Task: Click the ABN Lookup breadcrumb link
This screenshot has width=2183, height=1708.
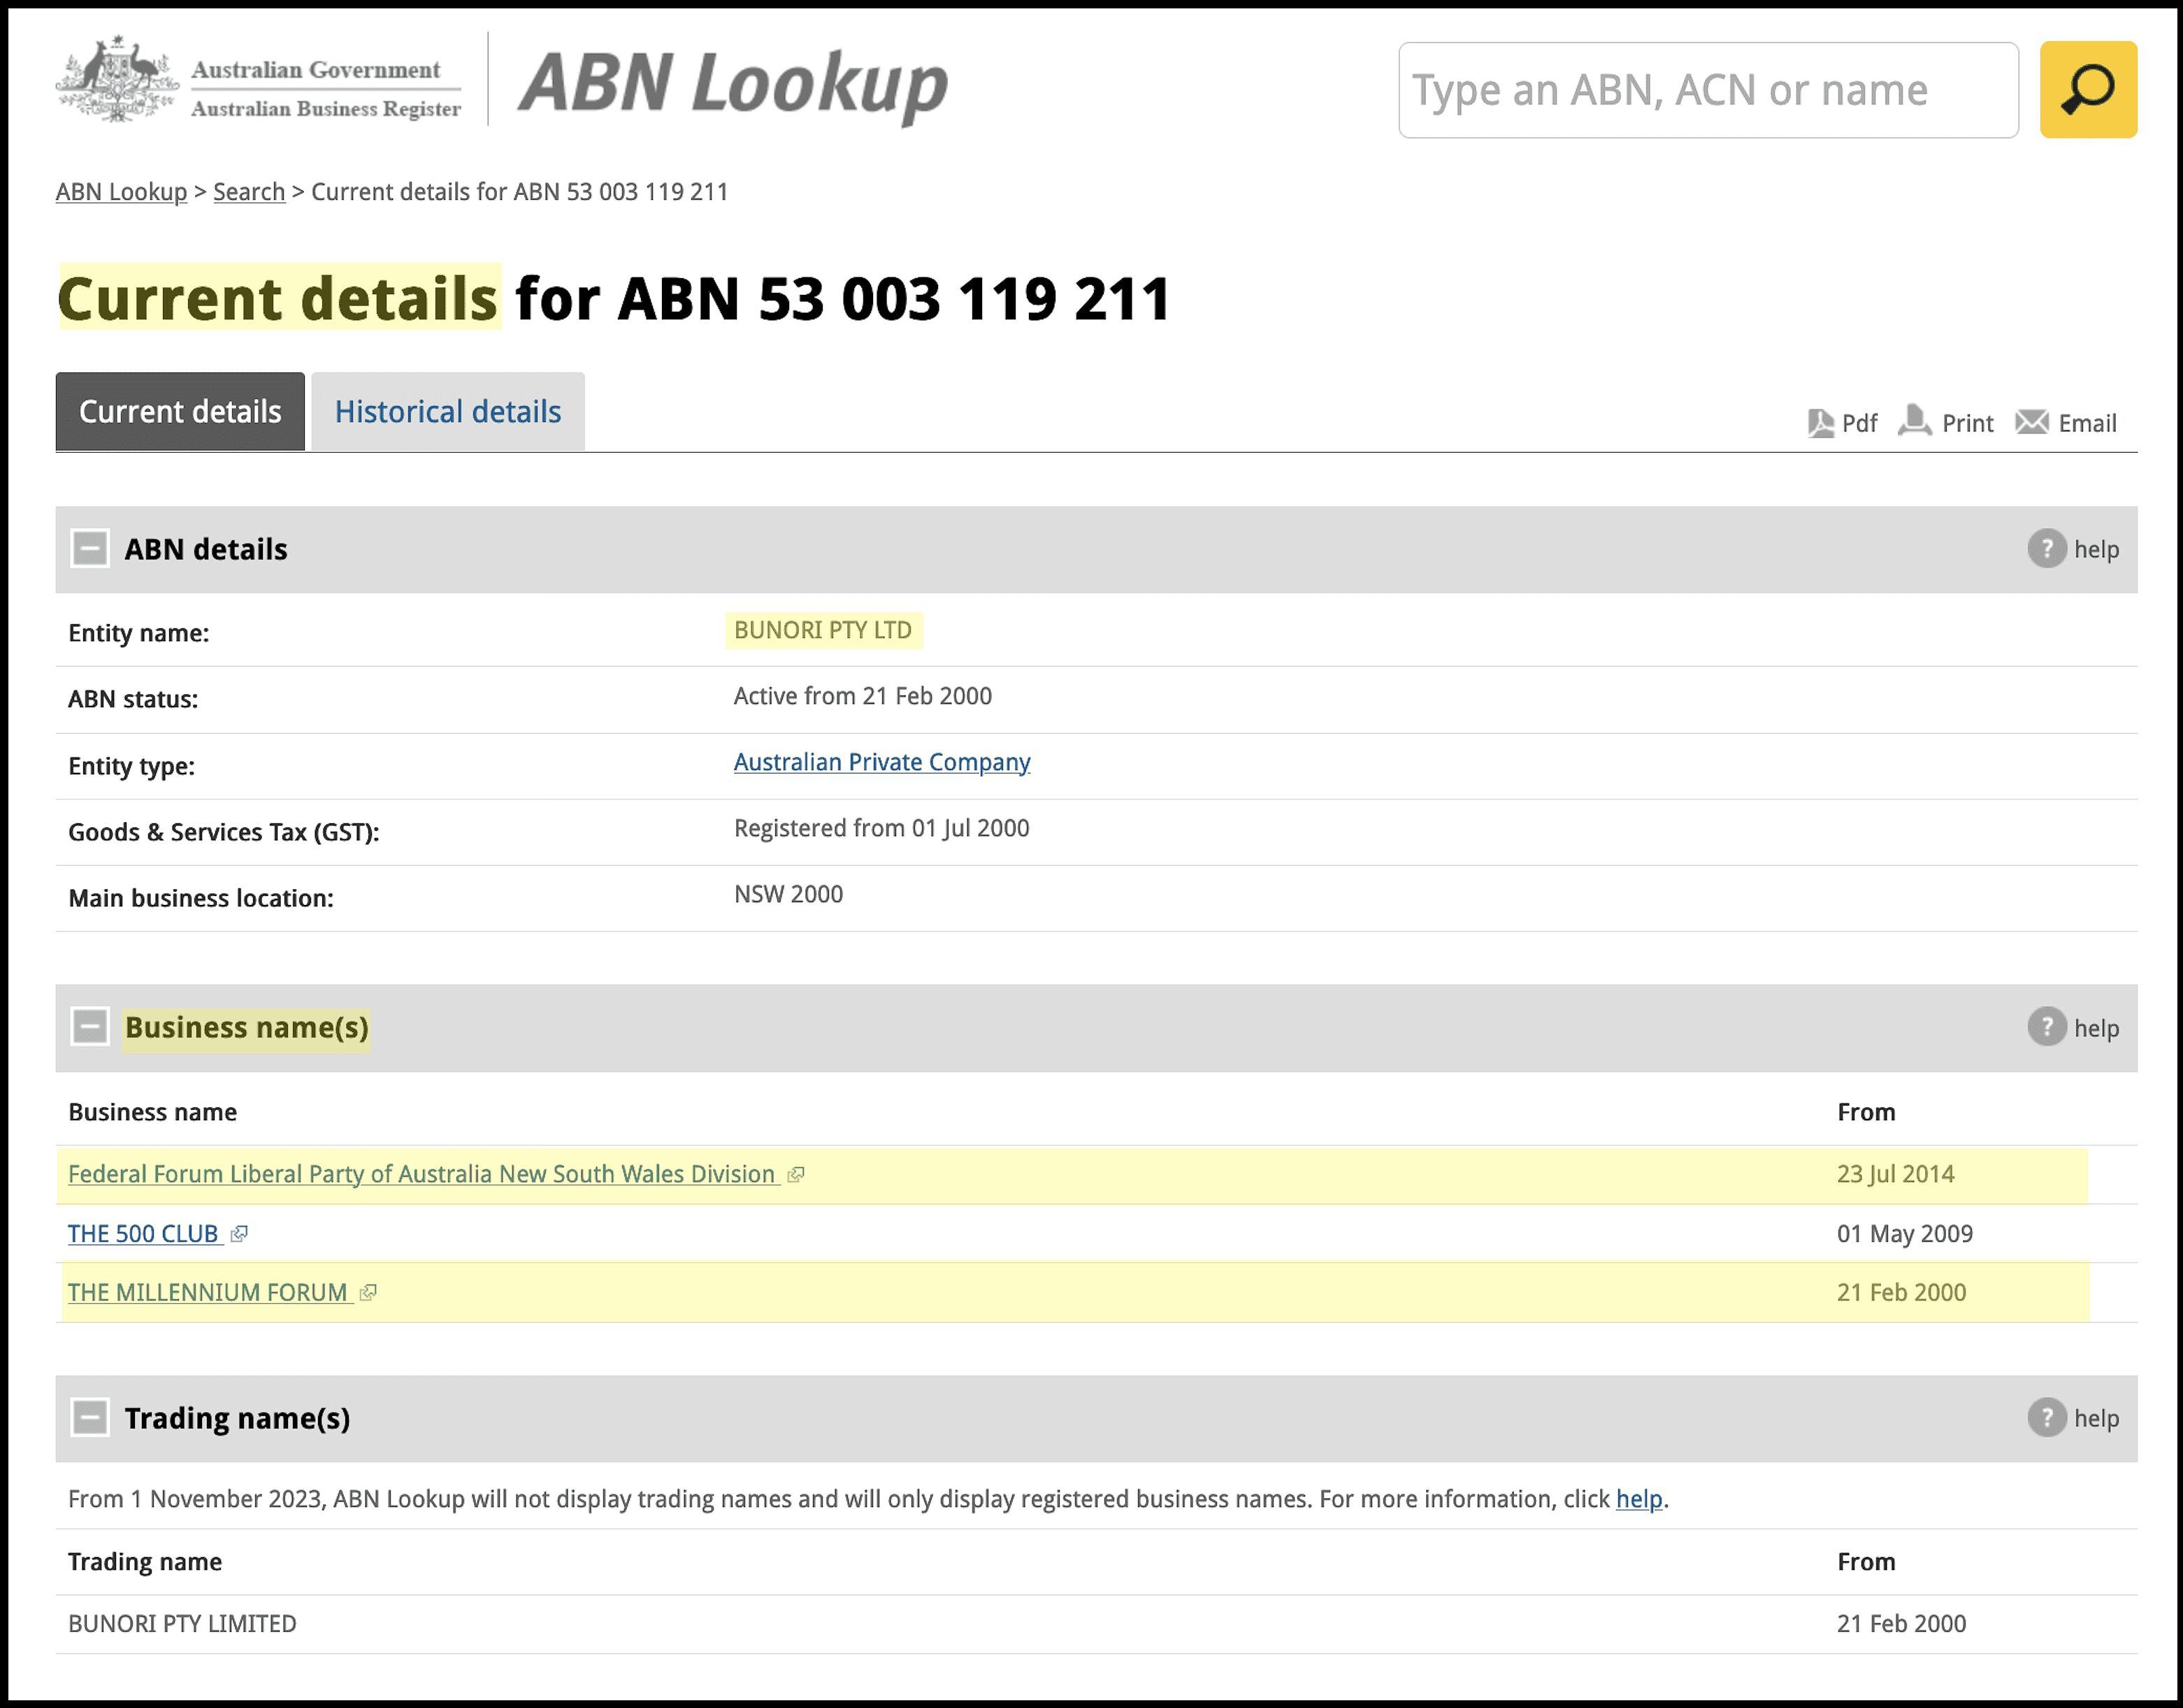Action: 121,191
